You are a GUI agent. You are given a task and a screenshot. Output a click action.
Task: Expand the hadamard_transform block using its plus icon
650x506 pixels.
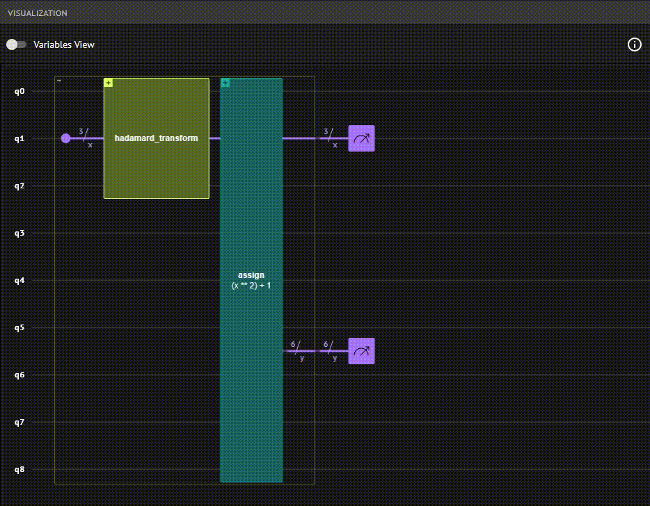(108, 82)
